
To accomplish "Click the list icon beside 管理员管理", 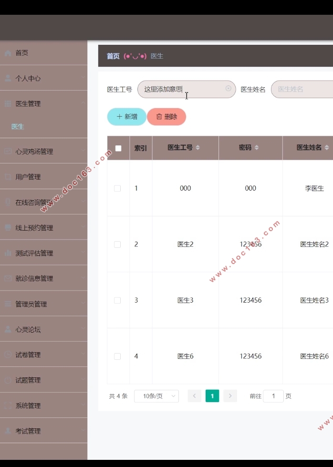I will pos(8,304).
